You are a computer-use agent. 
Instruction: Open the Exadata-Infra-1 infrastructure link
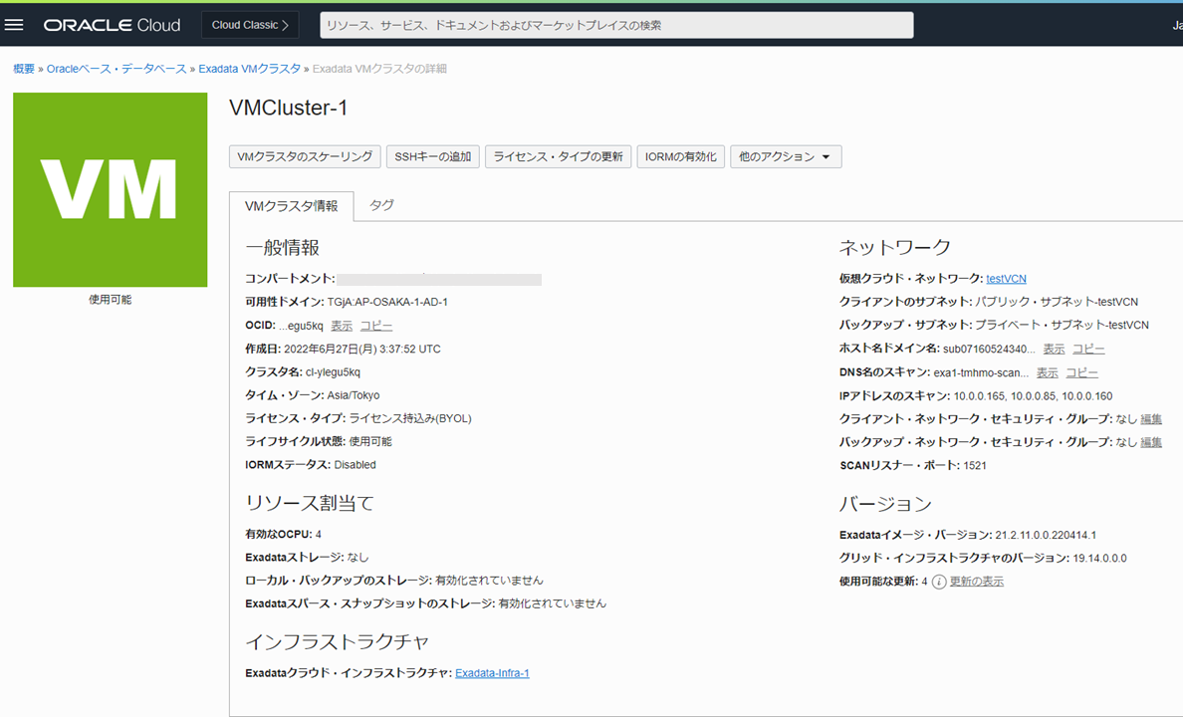[492, 674]
